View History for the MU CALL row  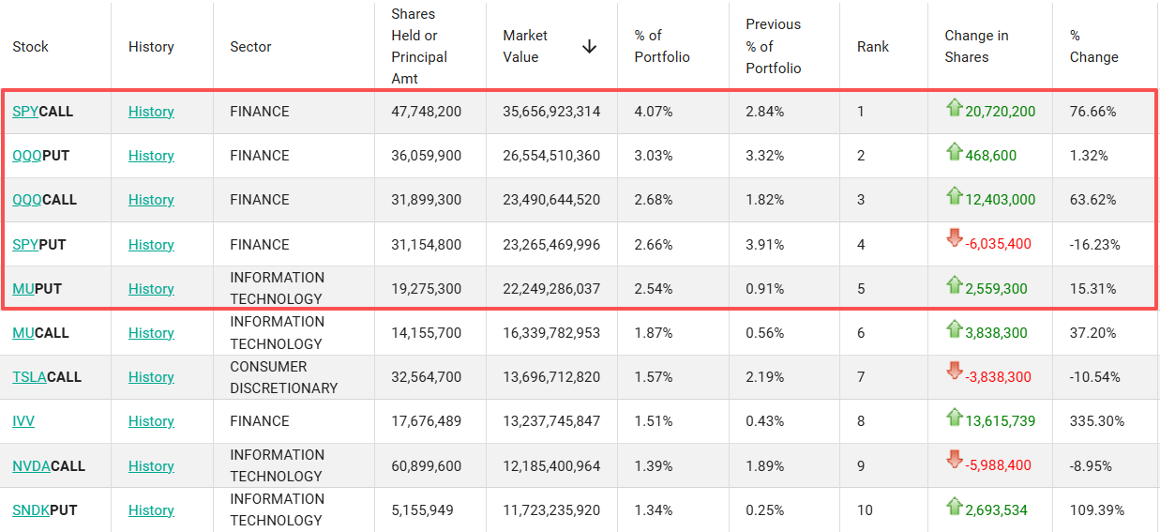(x=151, y=333)
